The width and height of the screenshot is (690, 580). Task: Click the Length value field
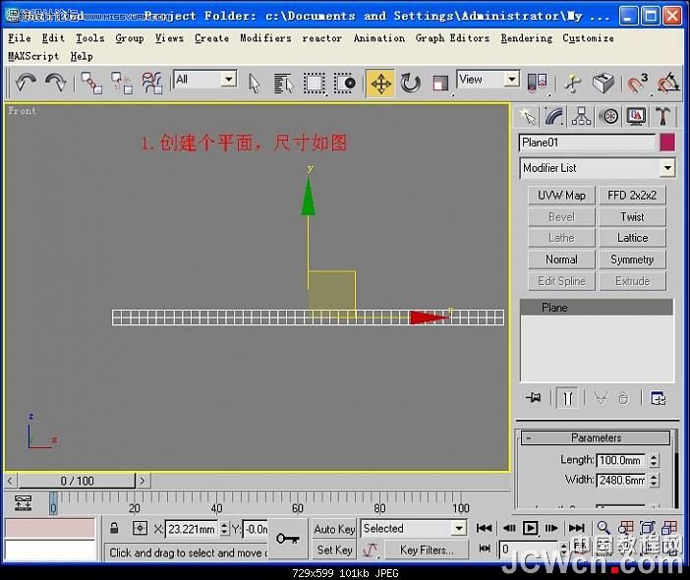[620, 460]
